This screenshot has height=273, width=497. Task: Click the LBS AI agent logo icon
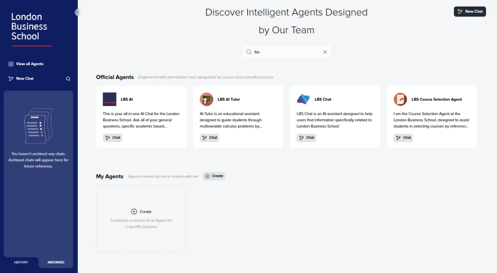point(109,99)
